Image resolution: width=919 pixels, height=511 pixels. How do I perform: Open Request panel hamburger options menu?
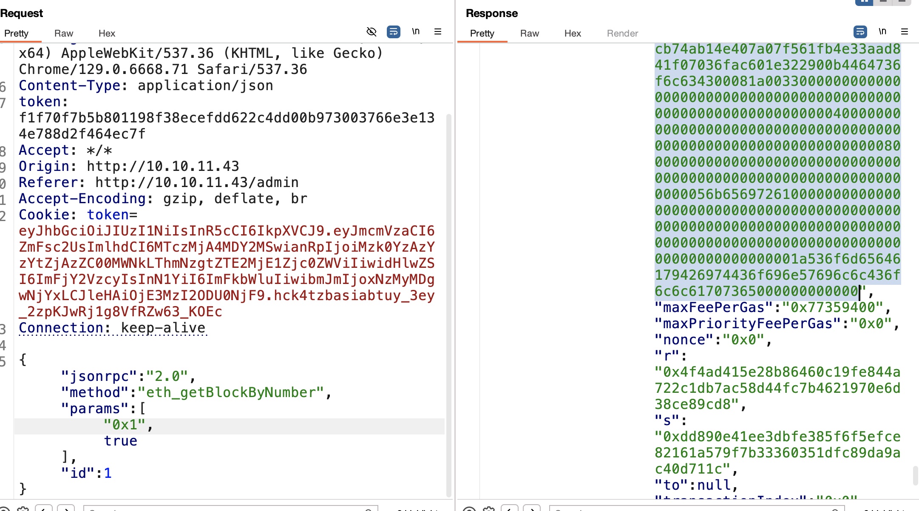click(x=438, y=32)
